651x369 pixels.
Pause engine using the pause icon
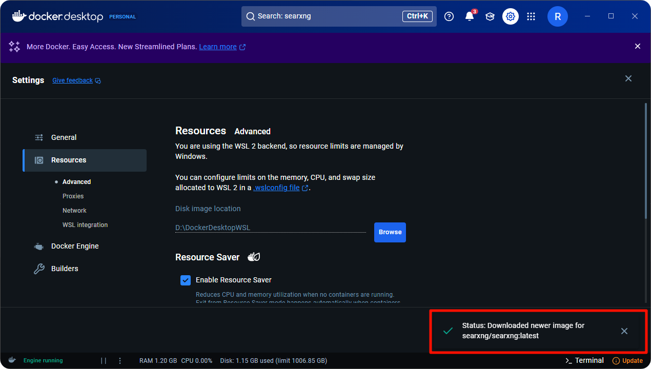[104, 360]
